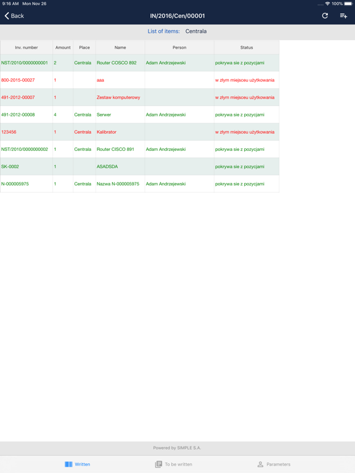
Task: Refresh the list with the reload icon
Action: pos(325,15)
